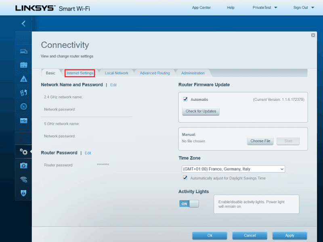This screenshot has height=242, width=323.
Task: Expand the PrivateTest network dropdown
Action: 276,8
